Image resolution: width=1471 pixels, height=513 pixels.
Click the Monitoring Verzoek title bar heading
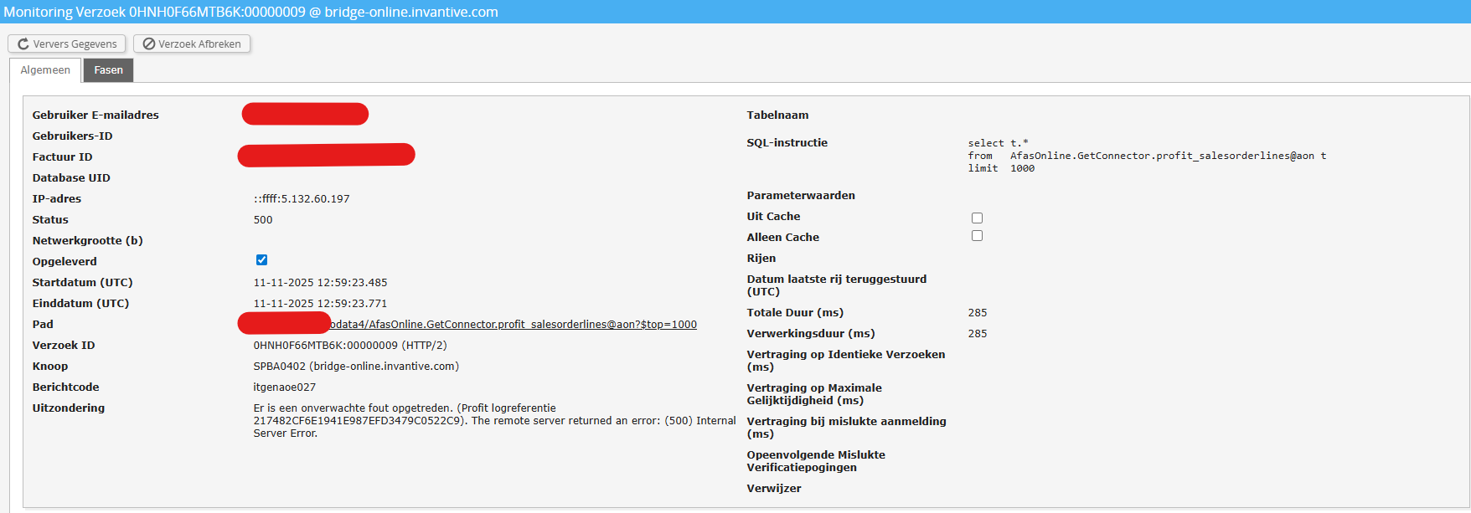click(251, 12)
